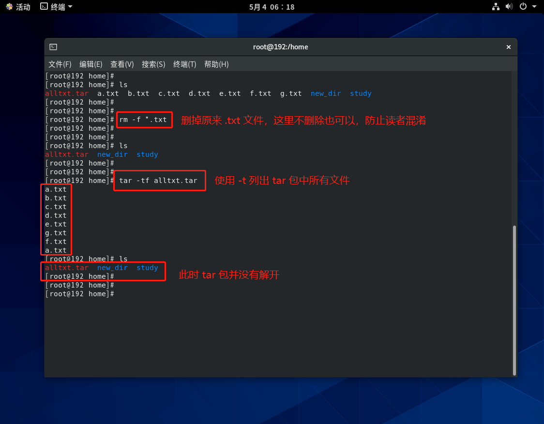Click the power icon in the system tray
Viewport: 544px width, 424px height.
pyautogui.click(x=523, y=7)
